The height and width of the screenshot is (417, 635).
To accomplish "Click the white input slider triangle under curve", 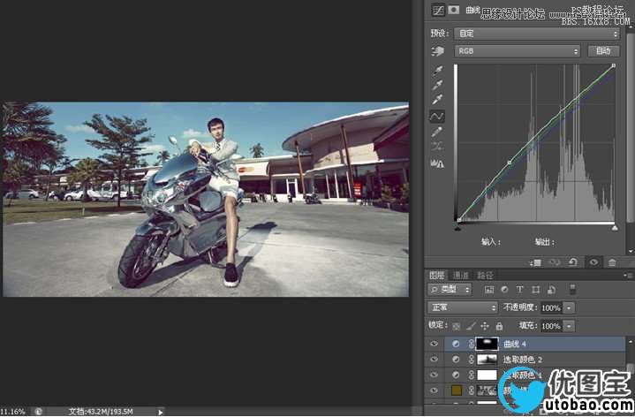I will coord(615,228).
